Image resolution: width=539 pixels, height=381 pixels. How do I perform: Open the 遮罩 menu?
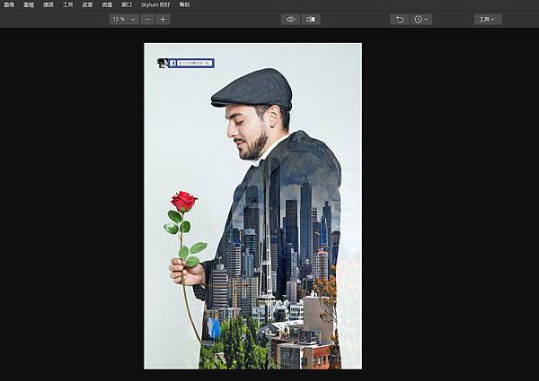click(87, 4)
